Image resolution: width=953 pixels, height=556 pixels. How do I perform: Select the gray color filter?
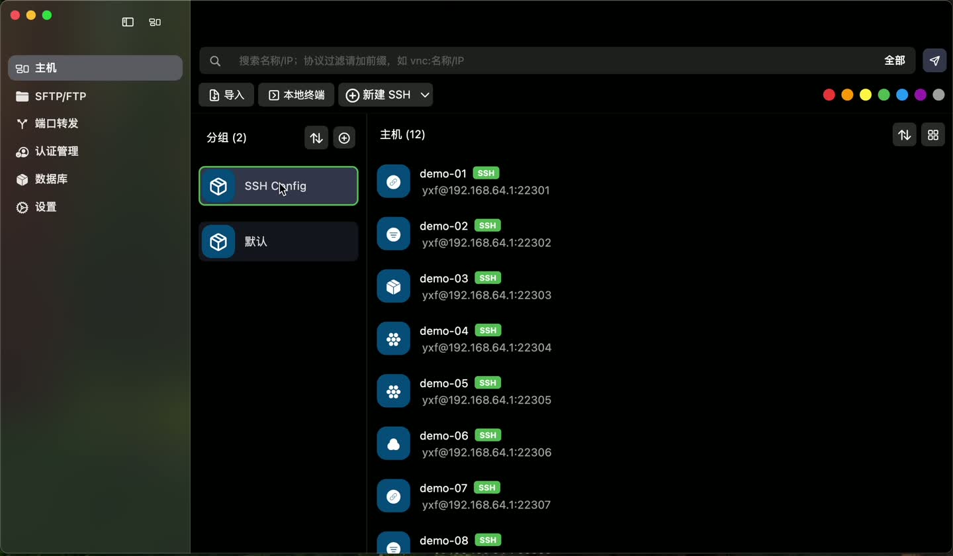pyautogui.click(x=938, y=95)
